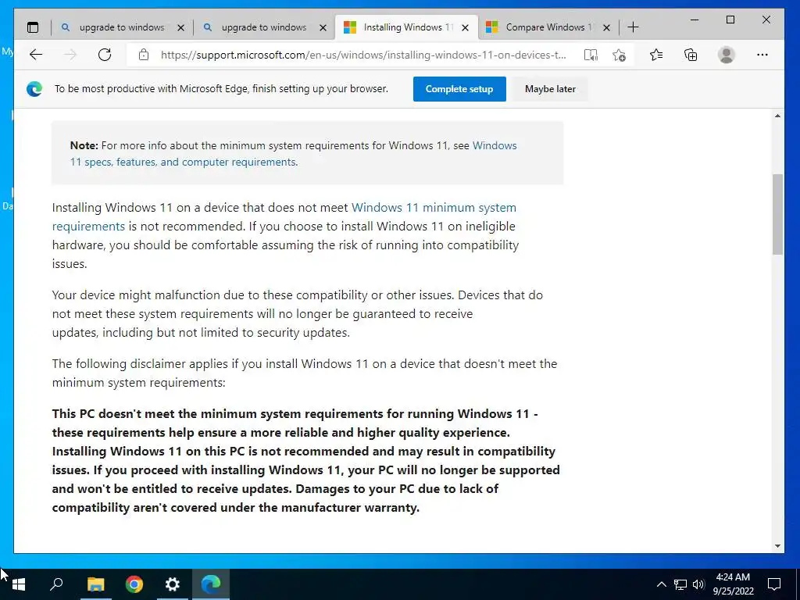Click the vertical scrollbar thumb
The image size is (800, 600).
tap(777, 214)
